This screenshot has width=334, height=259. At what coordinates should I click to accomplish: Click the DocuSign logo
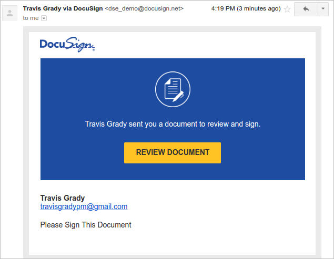tap(67, 45)
